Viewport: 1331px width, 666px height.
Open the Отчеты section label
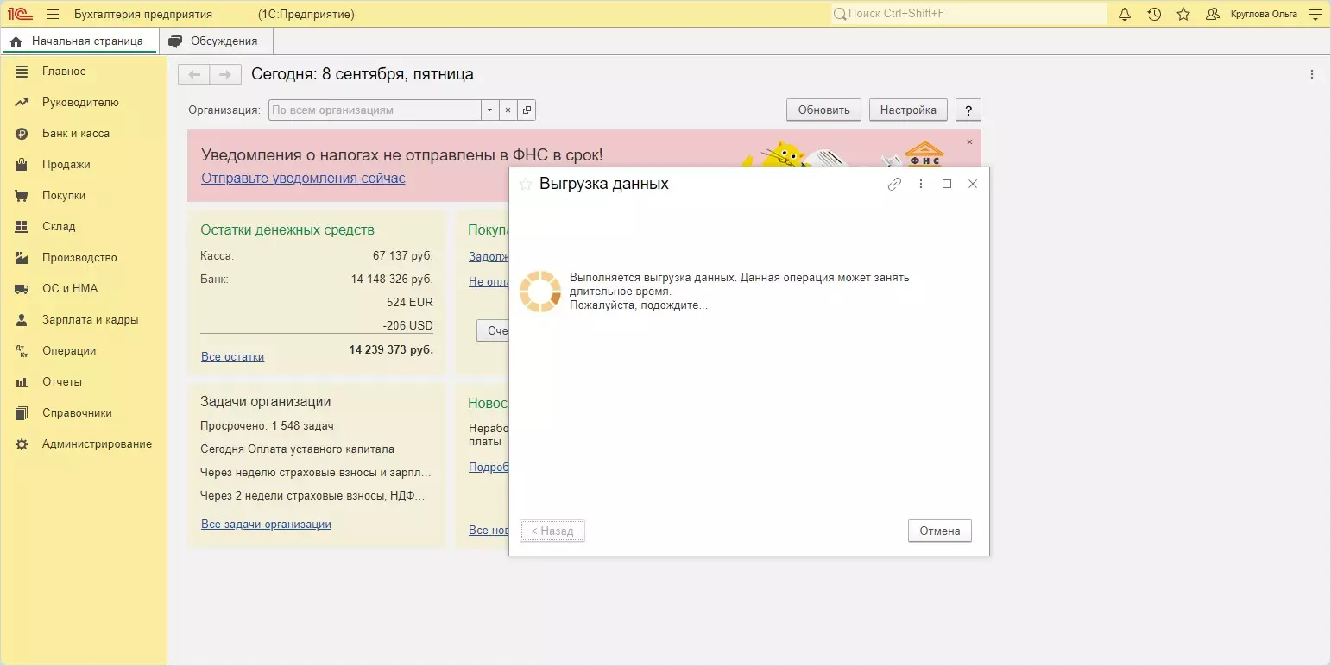point(62,382)
